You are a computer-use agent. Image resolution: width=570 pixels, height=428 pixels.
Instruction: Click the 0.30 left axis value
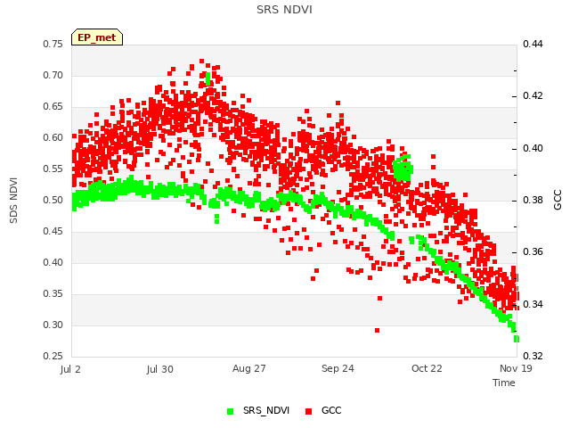point(53,325)
